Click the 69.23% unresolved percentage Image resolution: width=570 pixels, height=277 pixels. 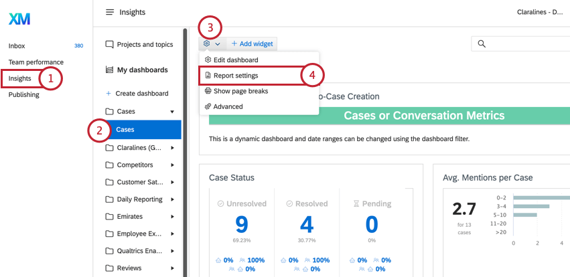point(241,240)
